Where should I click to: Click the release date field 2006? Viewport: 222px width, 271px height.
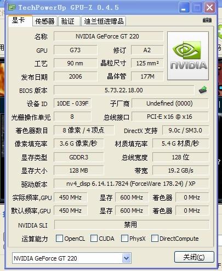tap(75, 76)
